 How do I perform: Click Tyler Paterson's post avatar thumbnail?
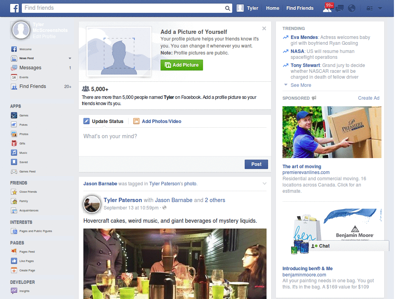tap(92, 204)
